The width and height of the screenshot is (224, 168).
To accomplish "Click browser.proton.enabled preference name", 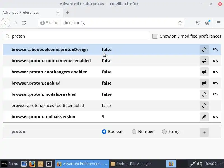I will [36, 83].
